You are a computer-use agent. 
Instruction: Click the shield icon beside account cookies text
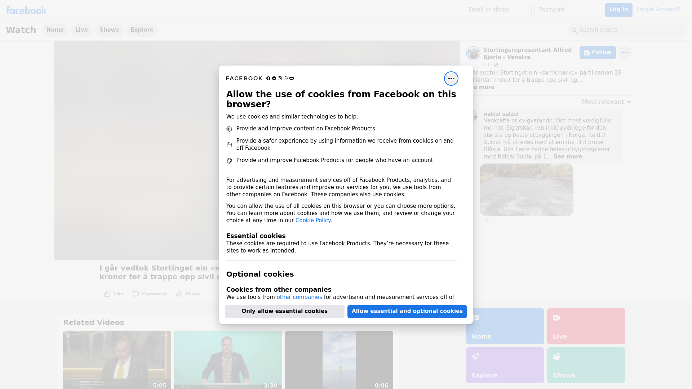pos(229,161)
